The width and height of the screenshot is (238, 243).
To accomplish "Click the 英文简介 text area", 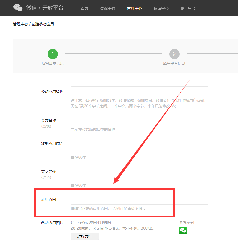I will coord(139,174).
